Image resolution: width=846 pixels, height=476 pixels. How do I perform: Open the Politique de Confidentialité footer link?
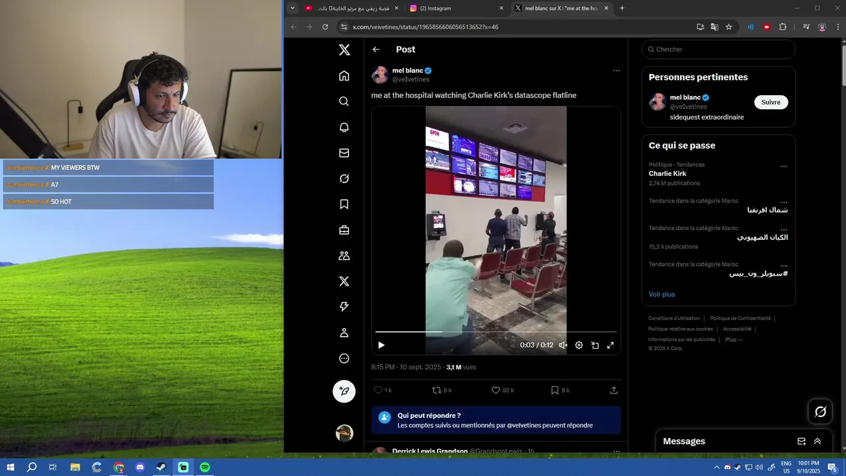pyautogui.click(x=740, y=318)
